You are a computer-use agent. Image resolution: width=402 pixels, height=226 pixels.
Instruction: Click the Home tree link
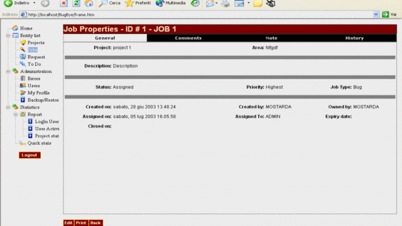(26, 28)
